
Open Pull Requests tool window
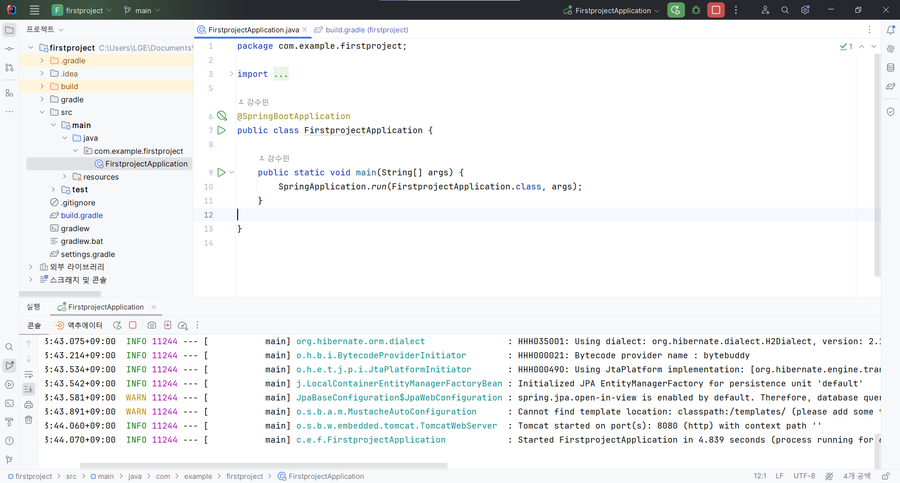[x=9, y=68]
